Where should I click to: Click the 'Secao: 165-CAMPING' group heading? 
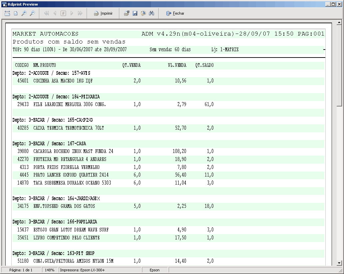[x=72, y=120]
